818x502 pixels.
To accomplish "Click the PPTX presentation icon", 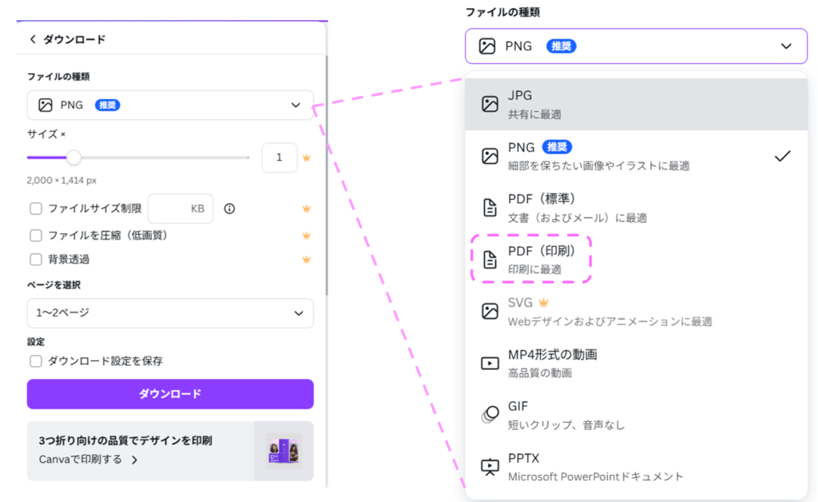I will tap(489, 467).
